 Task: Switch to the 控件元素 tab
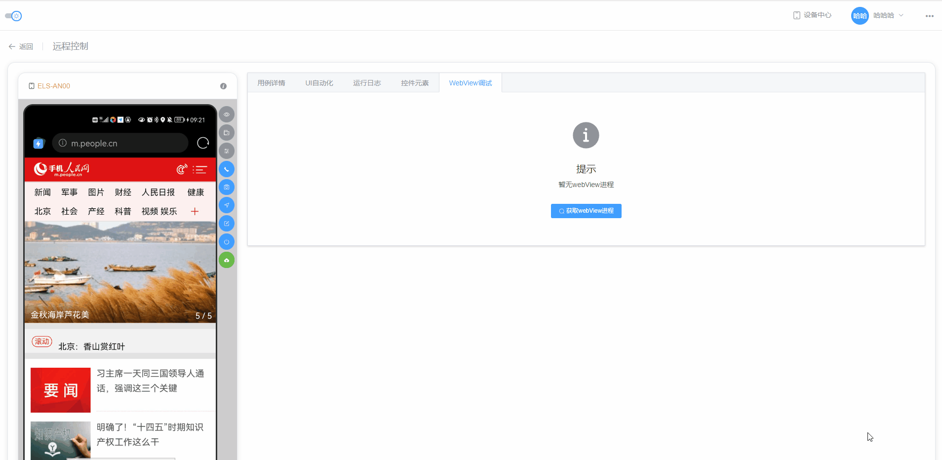click(x=415, y=82)
